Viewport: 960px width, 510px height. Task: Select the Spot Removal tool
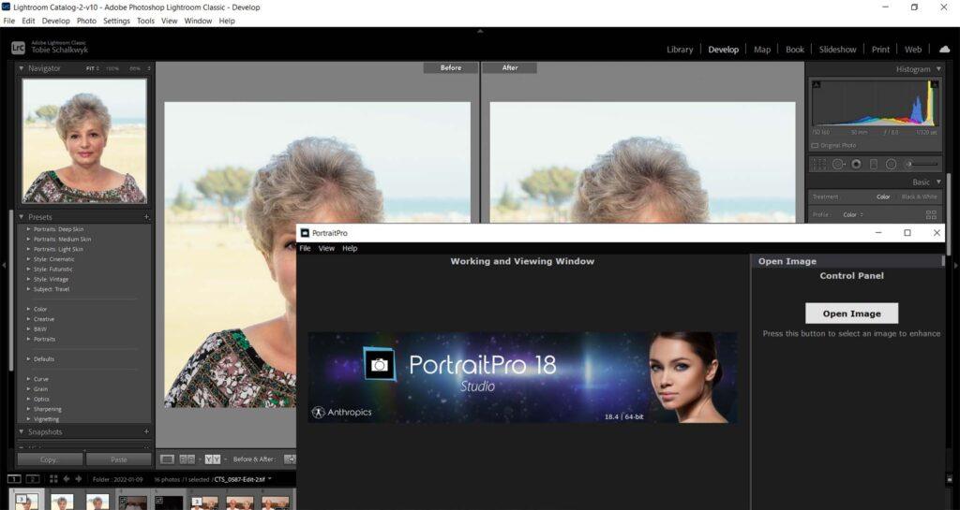(x=838, y=164)
